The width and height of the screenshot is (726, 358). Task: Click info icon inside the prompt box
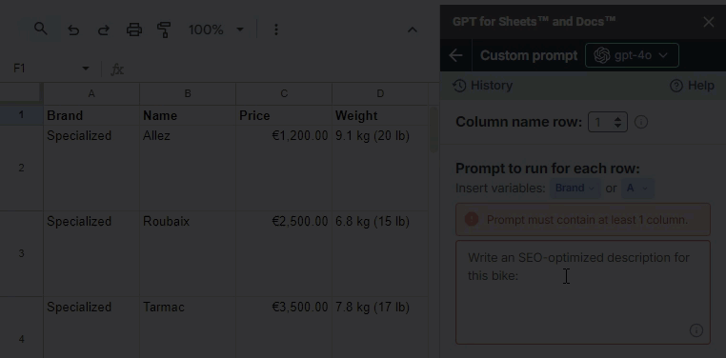pyautogui.click(x=696, y=330)
